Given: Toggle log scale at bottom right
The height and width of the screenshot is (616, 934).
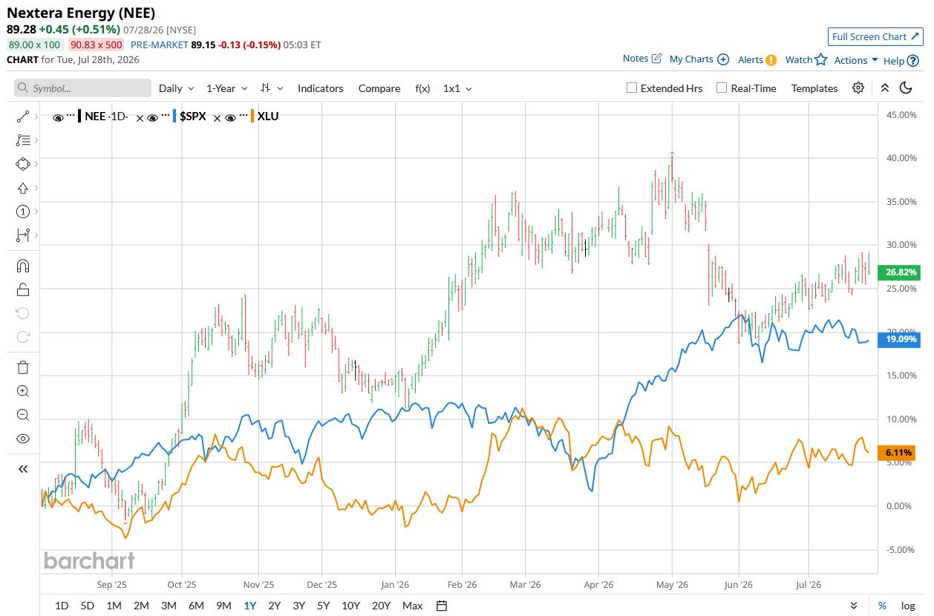Looking at the screenshot, I should [x=907, y=606].
